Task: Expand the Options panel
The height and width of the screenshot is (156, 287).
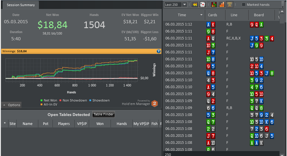Action: pos(11,105)
